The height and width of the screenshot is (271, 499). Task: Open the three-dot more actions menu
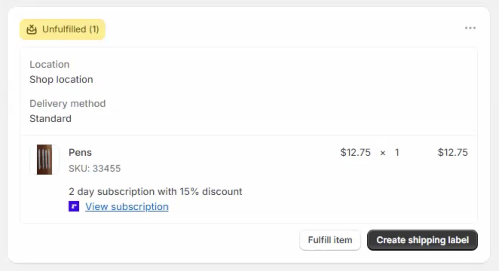coord(470,28)
